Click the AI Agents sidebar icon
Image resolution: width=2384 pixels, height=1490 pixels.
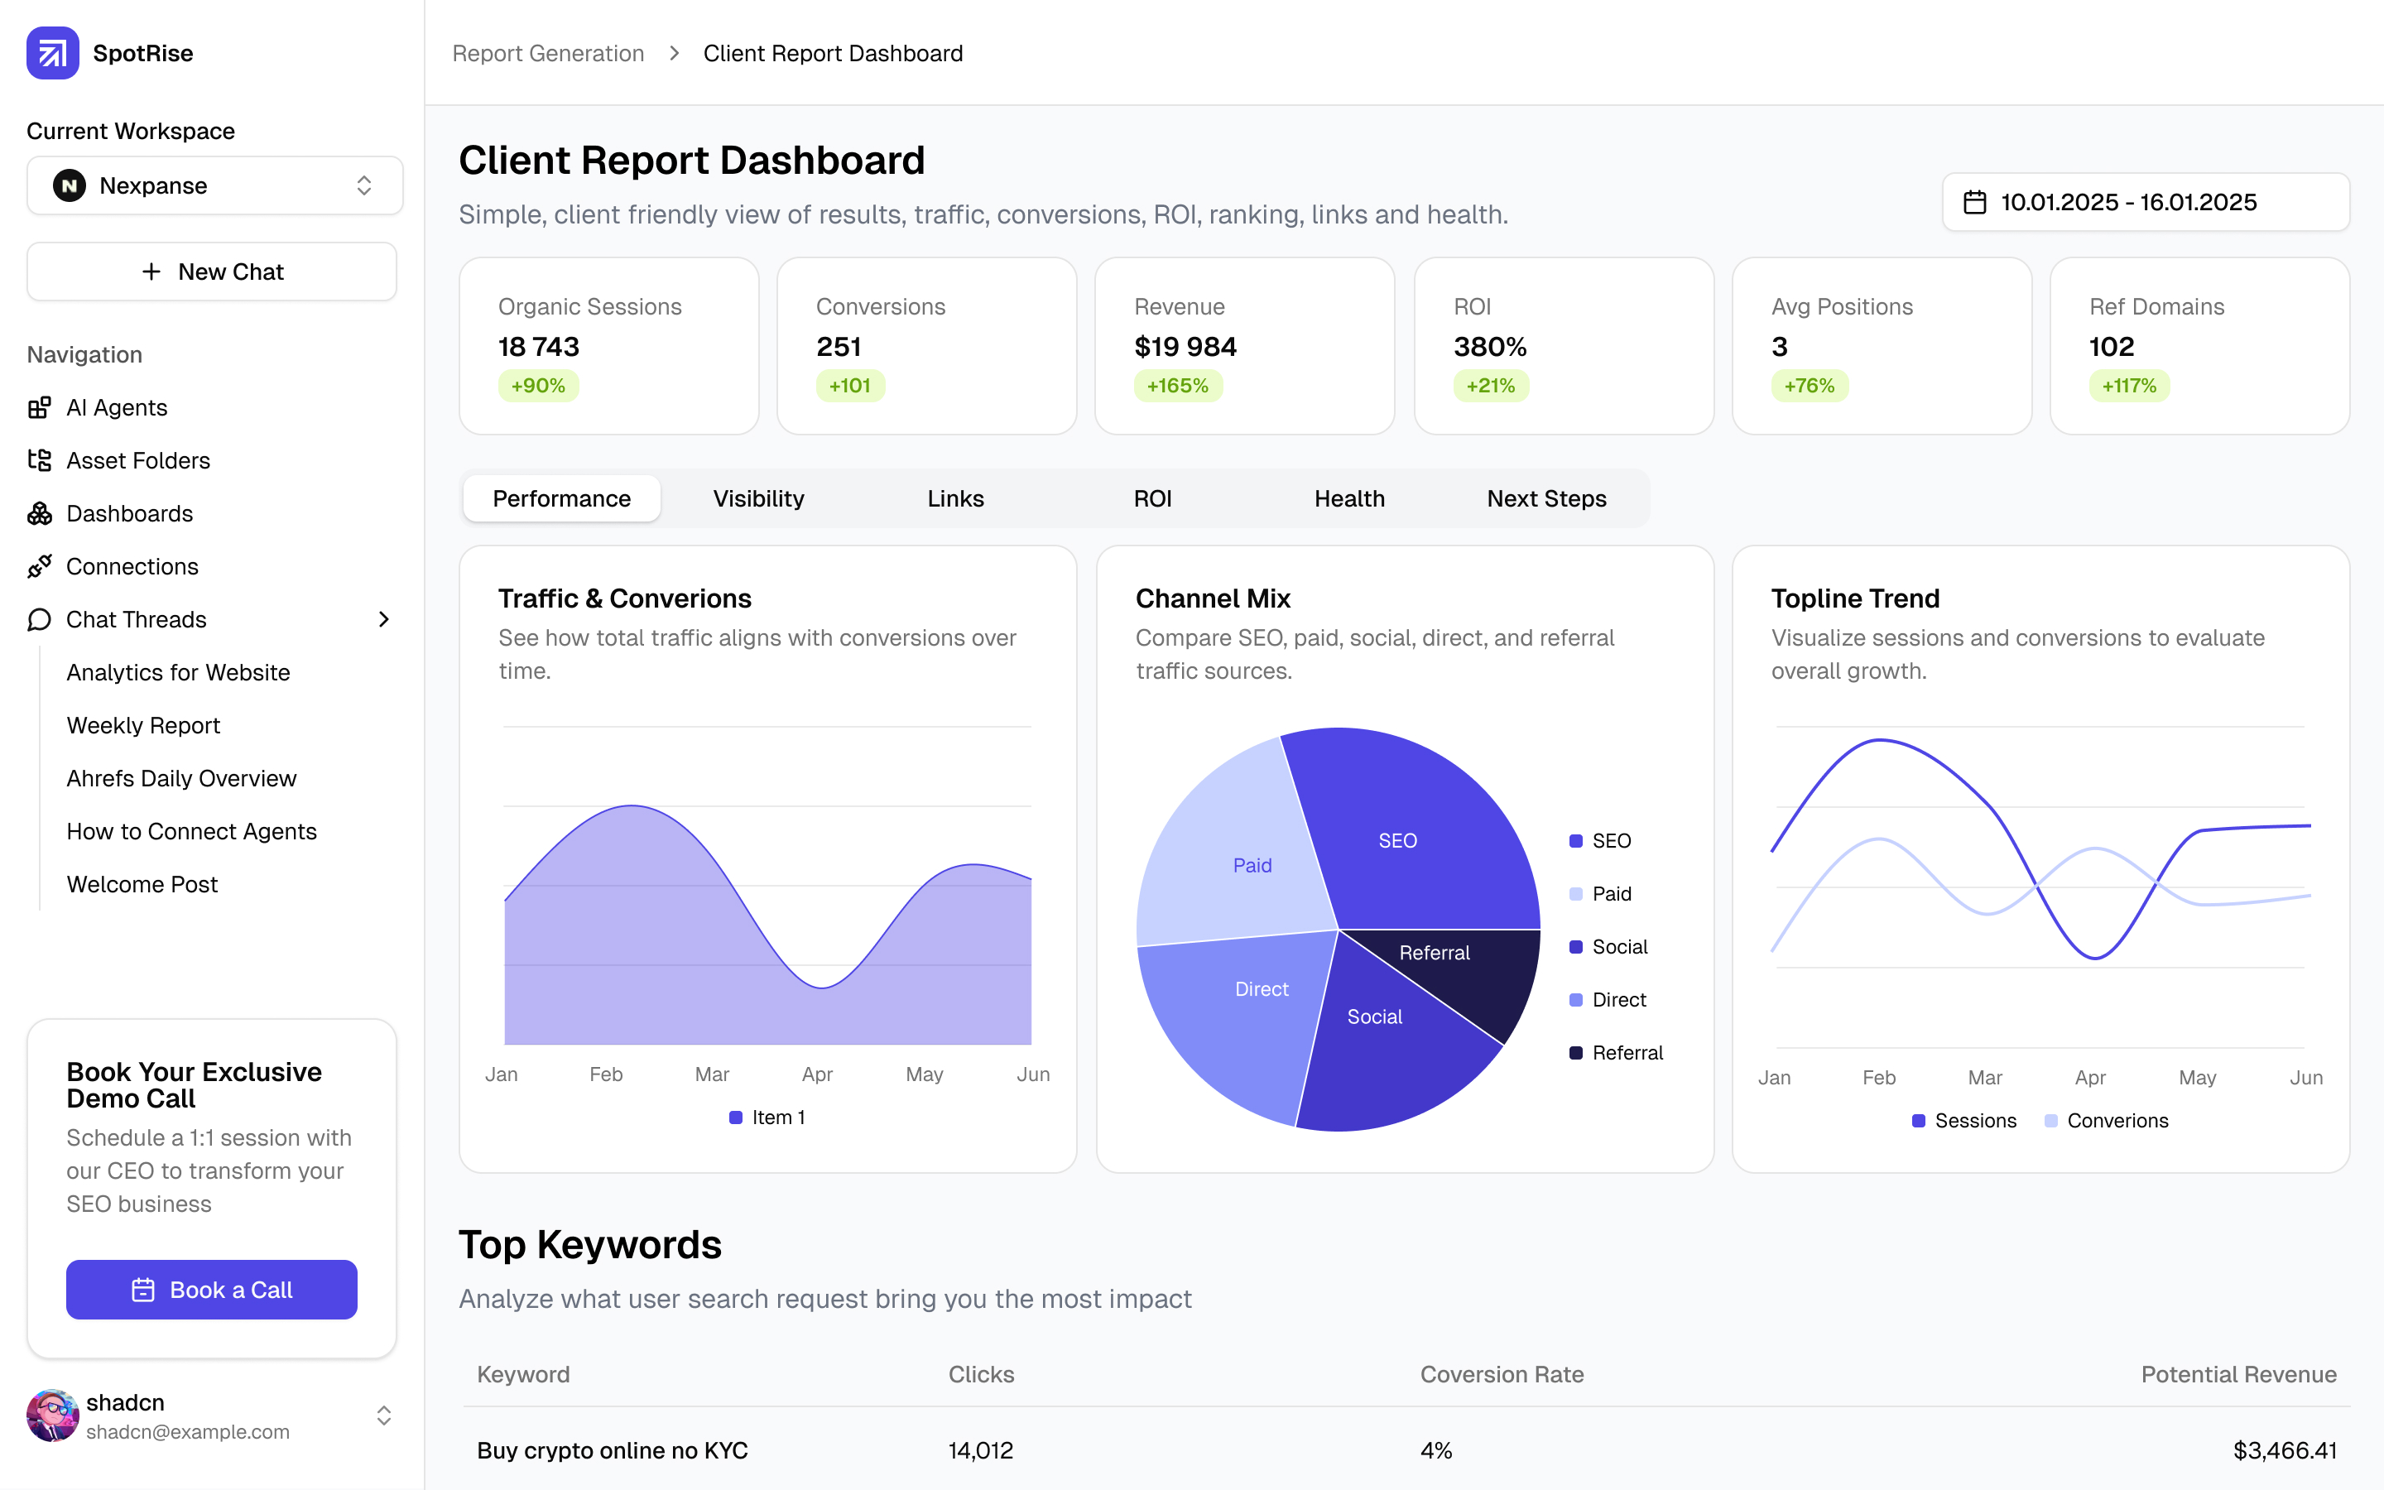40,408
